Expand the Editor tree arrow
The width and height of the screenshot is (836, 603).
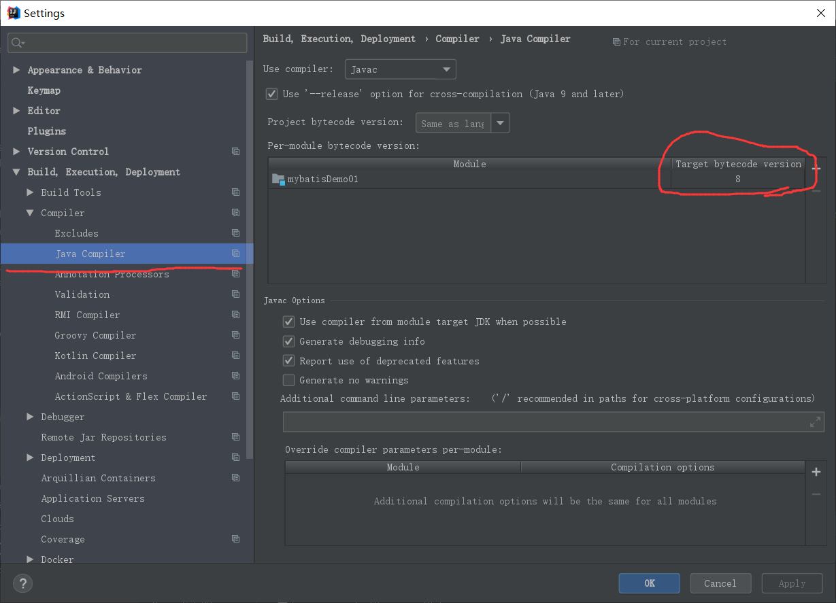point(16,111)
